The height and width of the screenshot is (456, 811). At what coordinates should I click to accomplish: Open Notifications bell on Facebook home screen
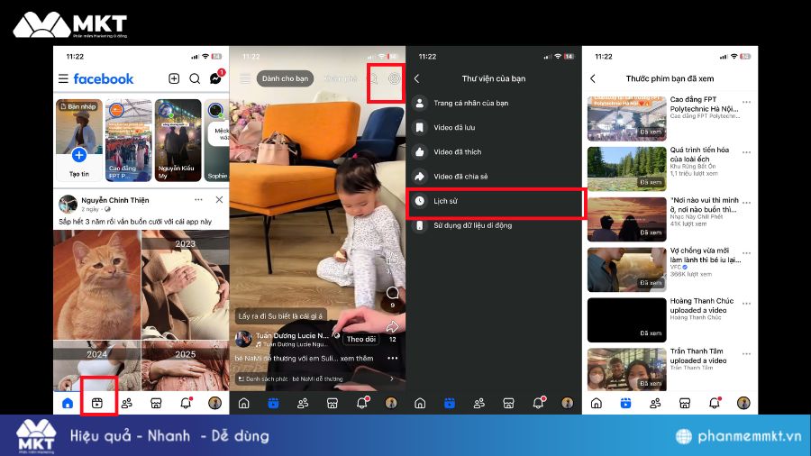186,403
